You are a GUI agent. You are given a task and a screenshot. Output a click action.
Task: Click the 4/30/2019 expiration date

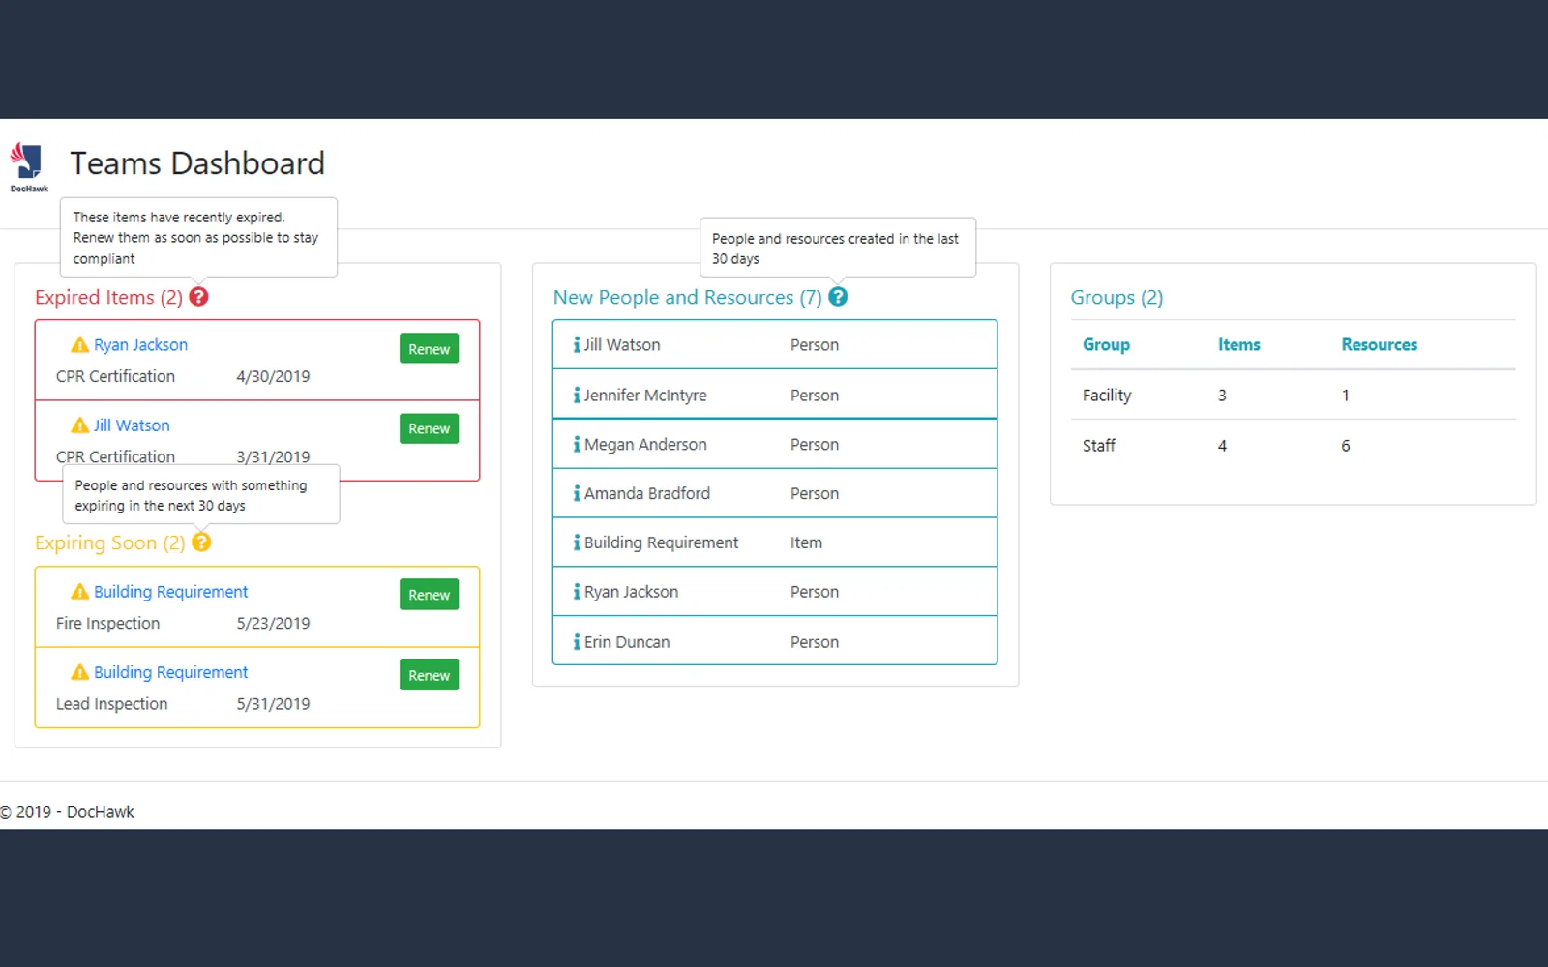pyautogui.click(x=273, y=376)
